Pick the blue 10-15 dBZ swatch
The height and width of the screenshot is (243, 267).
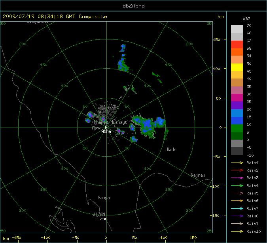(237, 121)
